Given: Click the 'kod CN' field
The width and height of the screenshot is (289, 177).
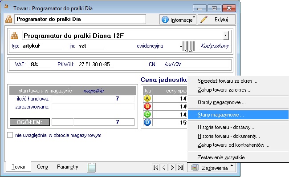Looking at the screenshot, I should tap(195, 64).
